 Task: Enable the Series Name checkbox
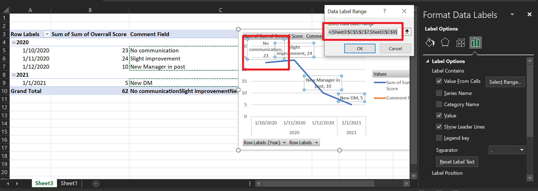click(x=439, y=93)
